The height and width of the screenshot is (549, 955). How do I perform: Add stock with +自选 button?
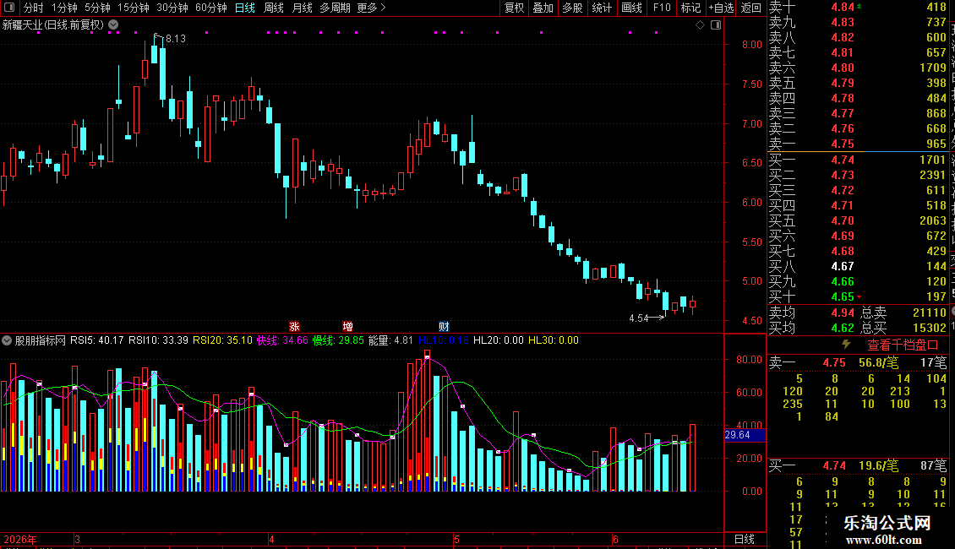tap(721, 8)
